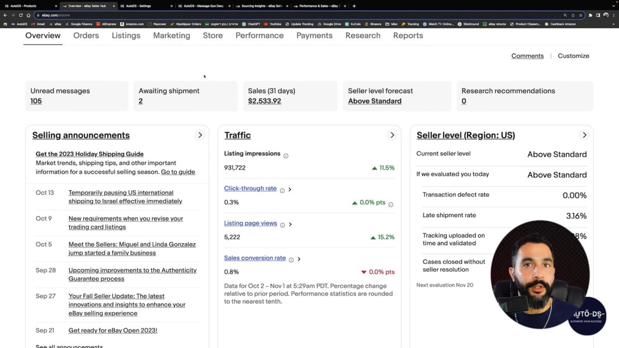Click zoom magnifier icon in address bar
This screenshot has width=619, height=348.
click(565, 15)
